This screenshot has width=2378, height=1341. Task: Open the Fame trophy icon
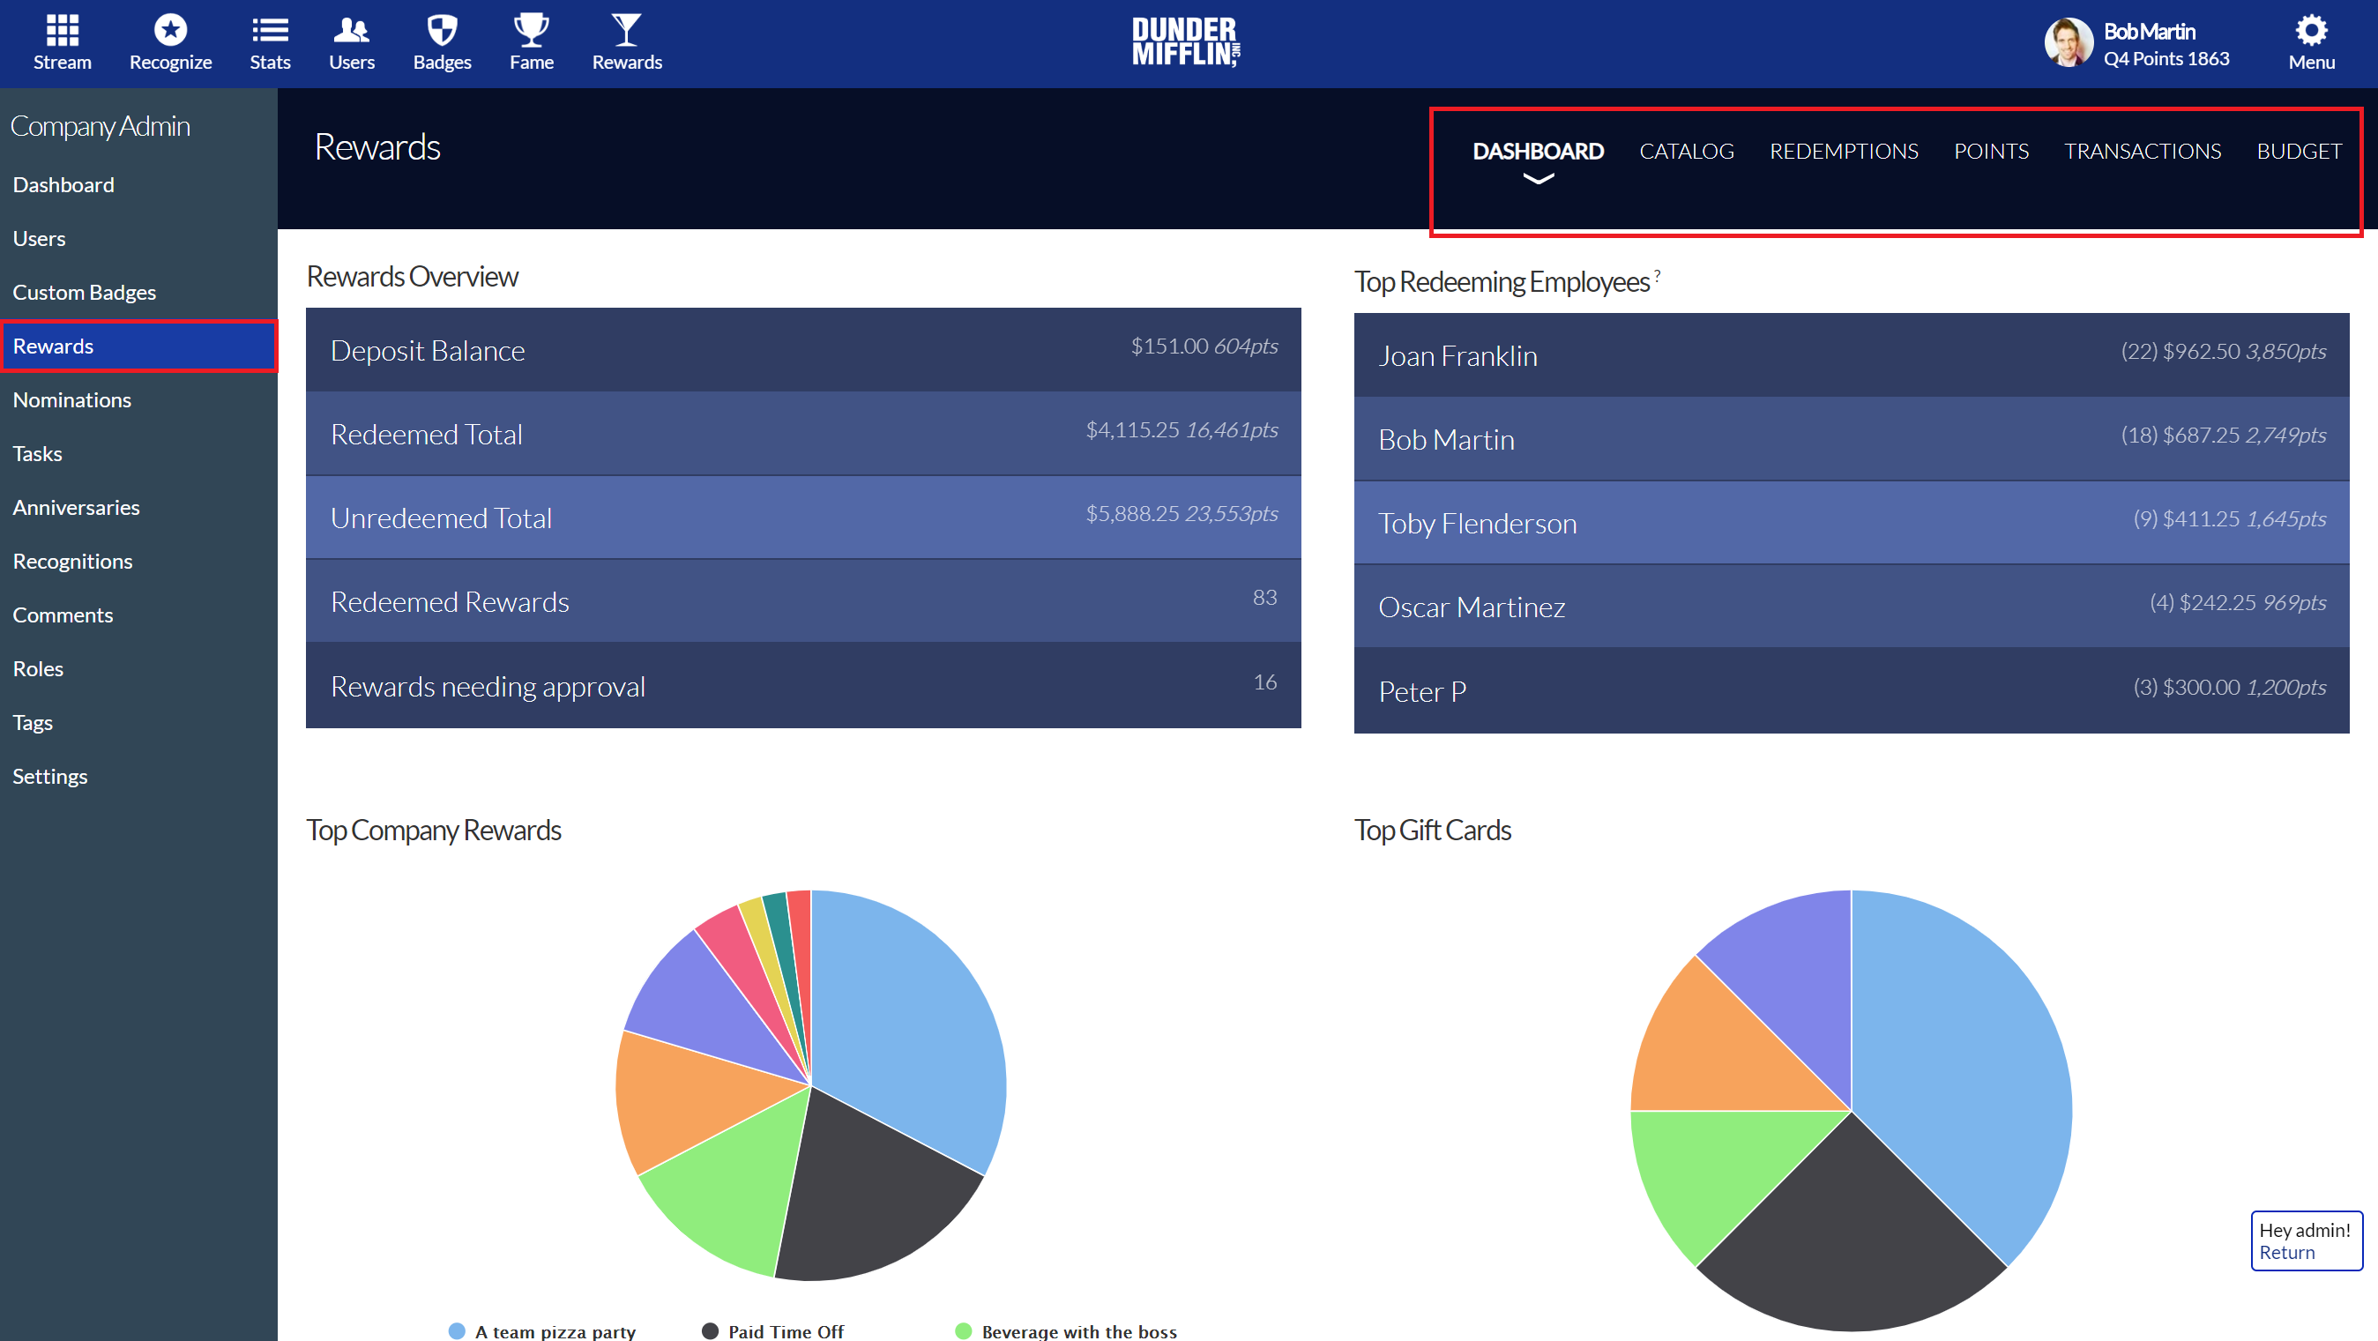point(531,31)
